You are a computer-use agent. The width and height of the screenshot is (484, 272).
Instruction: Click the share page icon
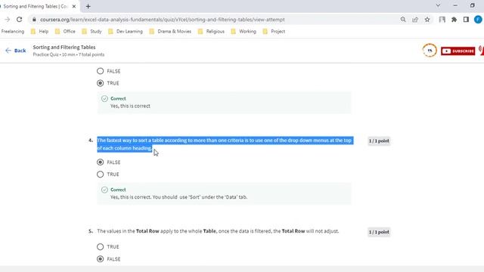tap(415, 20)
